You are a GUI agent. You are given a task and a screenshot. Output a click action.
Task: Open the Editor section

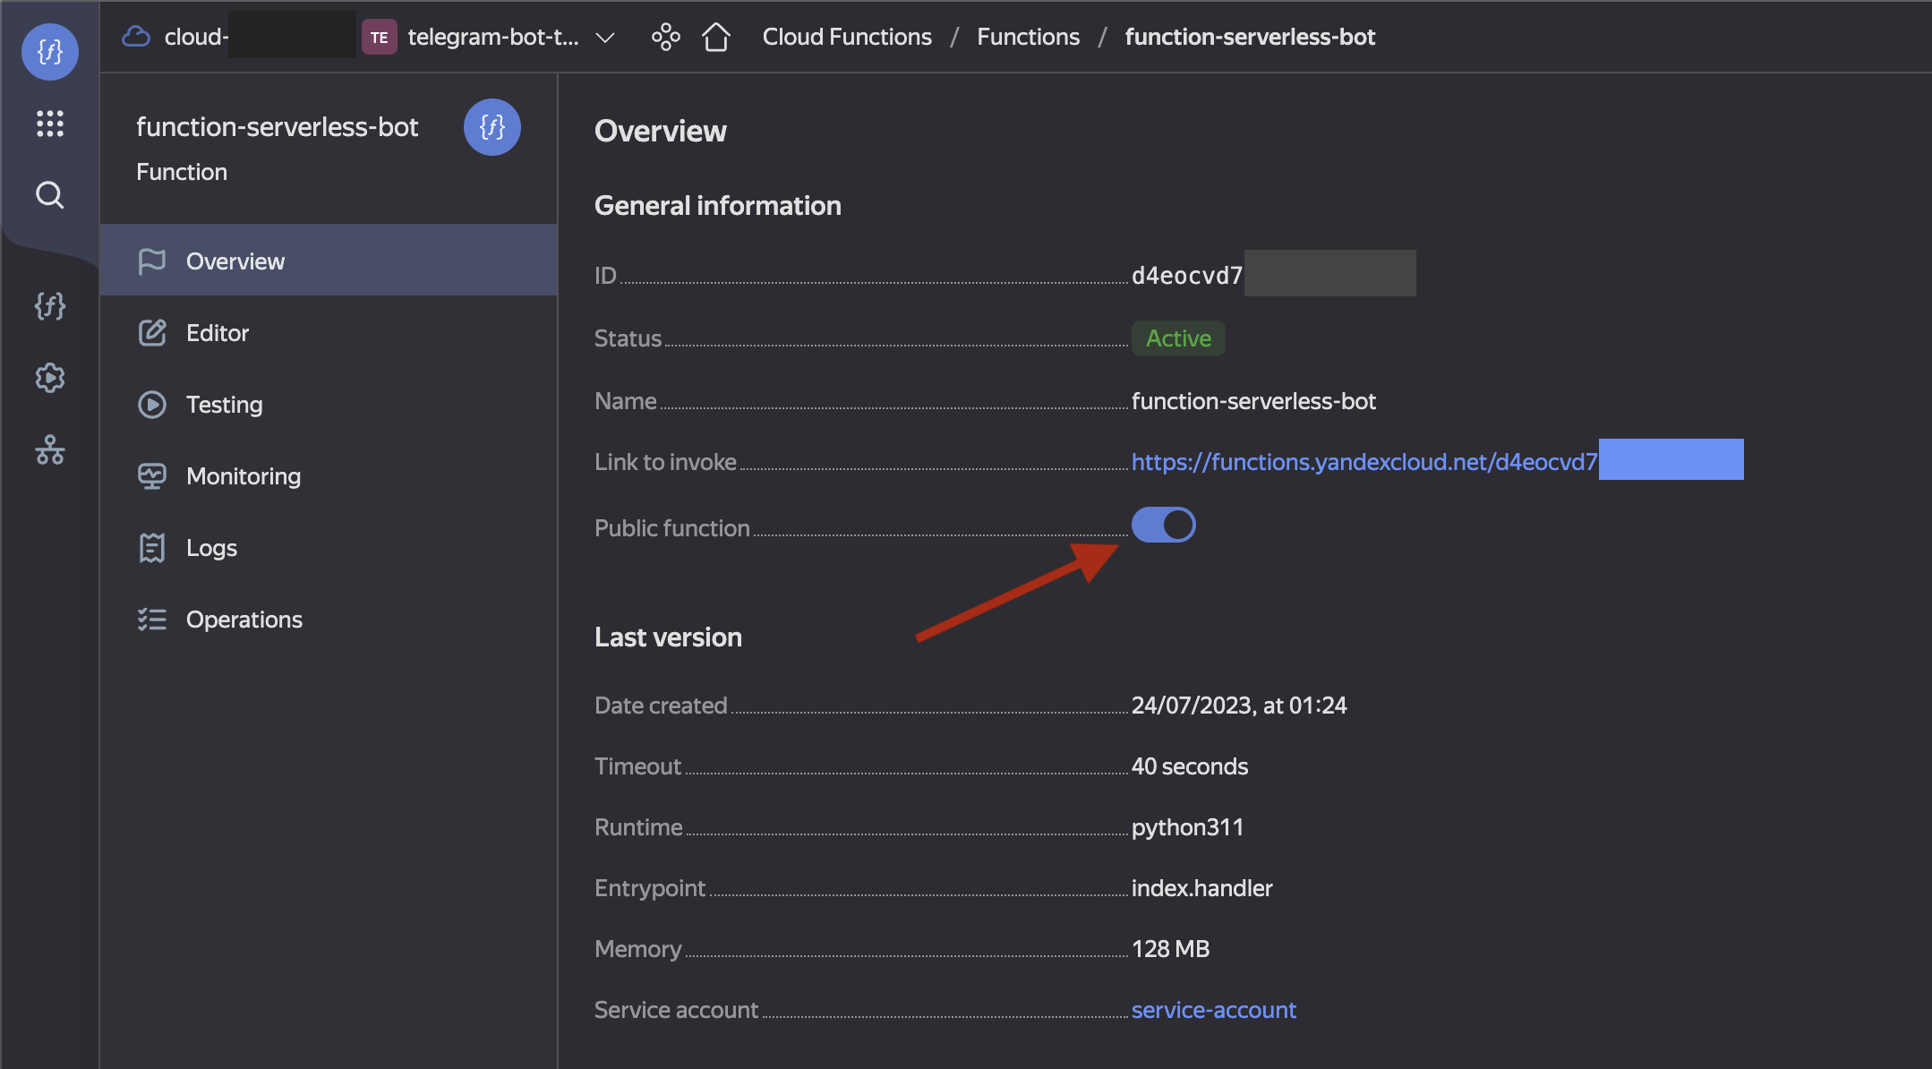[x=218, y=333]
